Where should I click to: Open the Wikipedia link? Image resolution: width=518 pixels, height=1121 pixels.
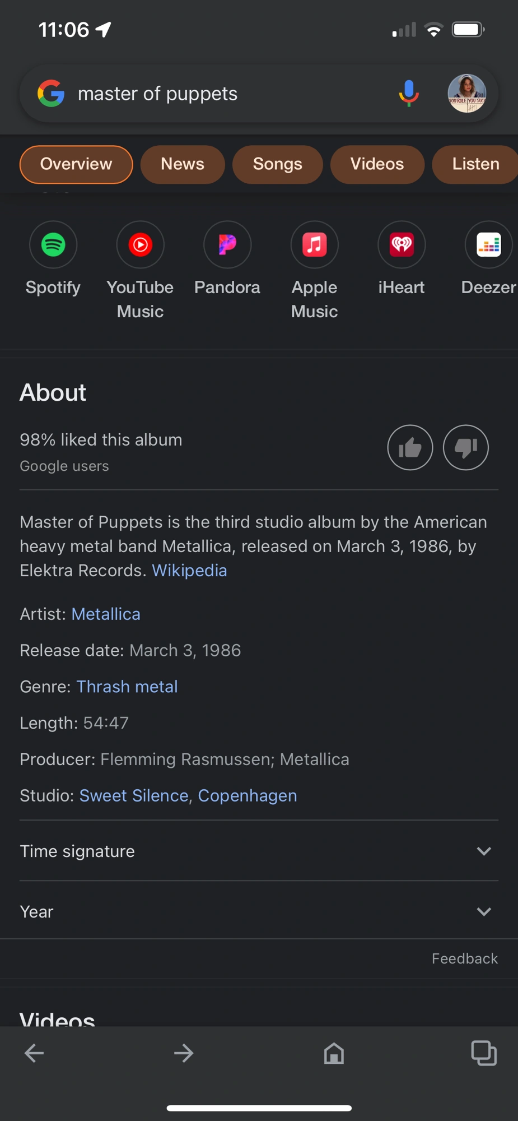189,571
